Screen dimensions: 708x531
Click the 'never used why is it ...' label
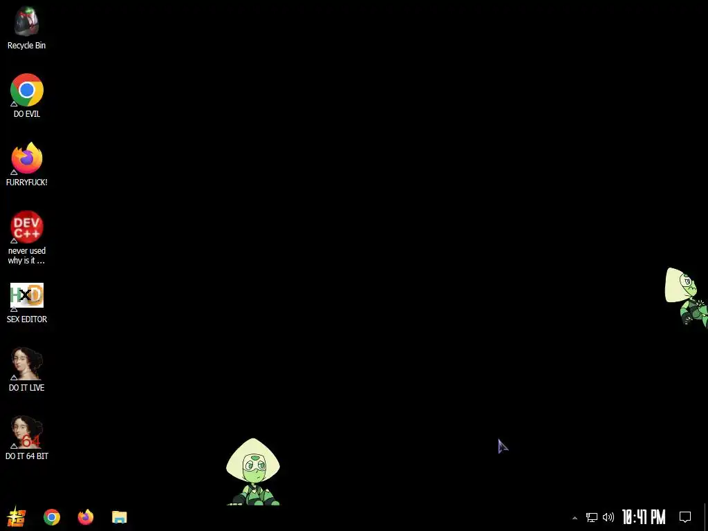[27, 256]
